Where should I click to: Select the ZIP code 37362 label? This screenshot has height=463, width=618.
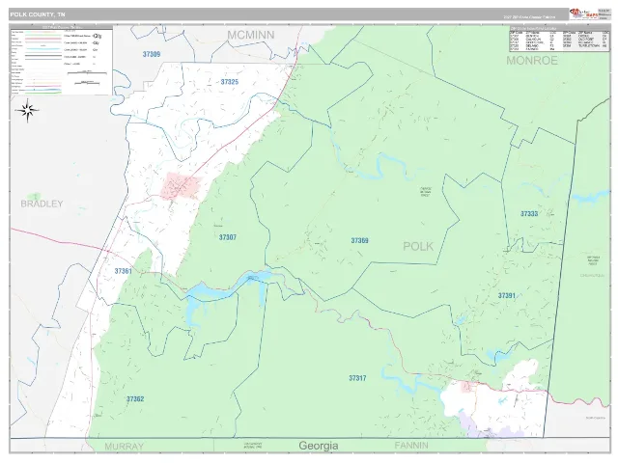(x=135, y=399)
